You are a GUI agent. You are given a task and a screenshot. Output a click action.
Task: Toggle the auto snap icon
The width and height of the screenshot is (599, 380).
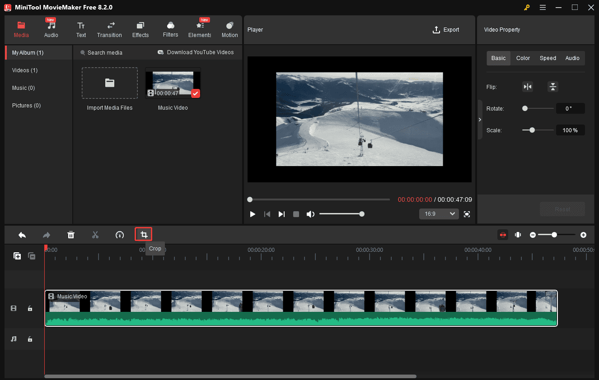point(503,235)
